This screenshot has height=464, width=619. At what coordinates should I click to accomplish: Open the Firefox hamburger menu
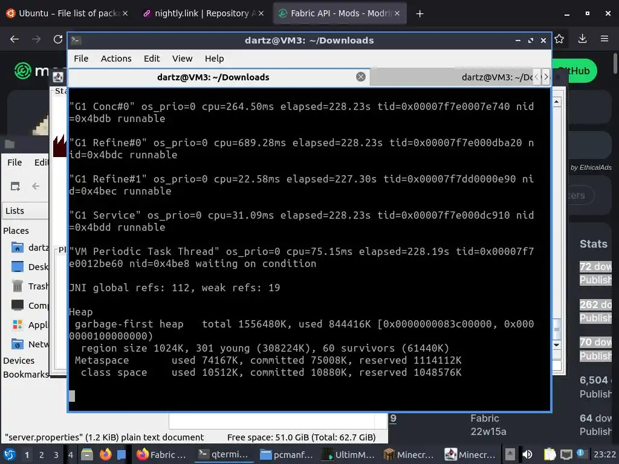(x=604, y=39)
